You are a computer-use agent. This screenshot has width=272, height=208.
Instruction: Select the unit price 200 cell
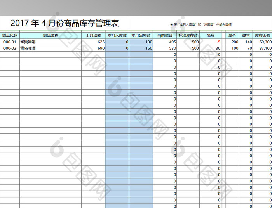tap(232, 42)
